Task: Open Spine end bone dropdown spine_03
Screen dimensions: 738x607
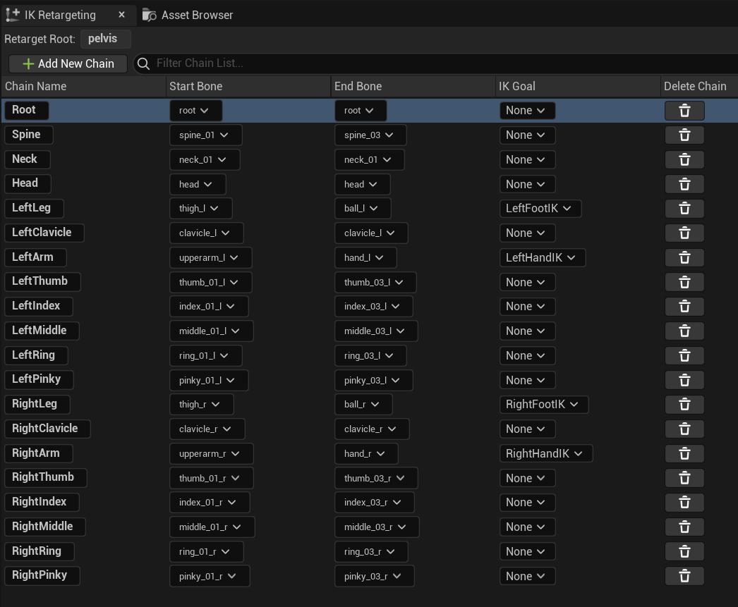Action: pos(370,135)
